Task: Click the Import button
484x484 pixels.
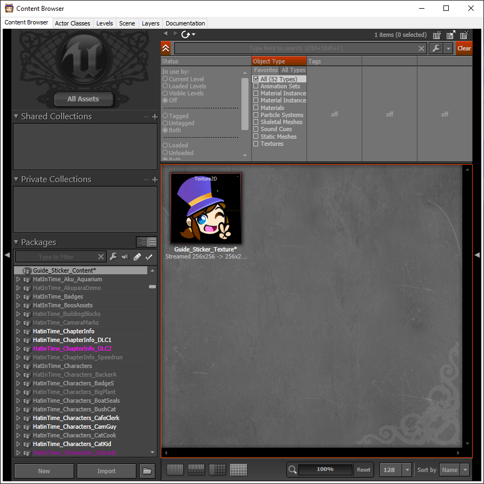Action: click(107, 470)
